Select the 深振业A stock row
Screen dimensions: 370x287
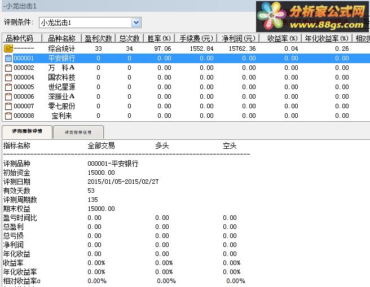(x=186, y=96)
